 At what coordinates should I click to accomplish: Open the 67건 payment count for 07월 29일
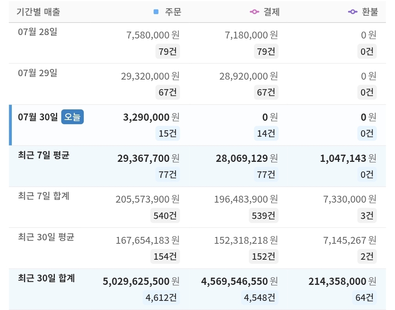(266, 93)
